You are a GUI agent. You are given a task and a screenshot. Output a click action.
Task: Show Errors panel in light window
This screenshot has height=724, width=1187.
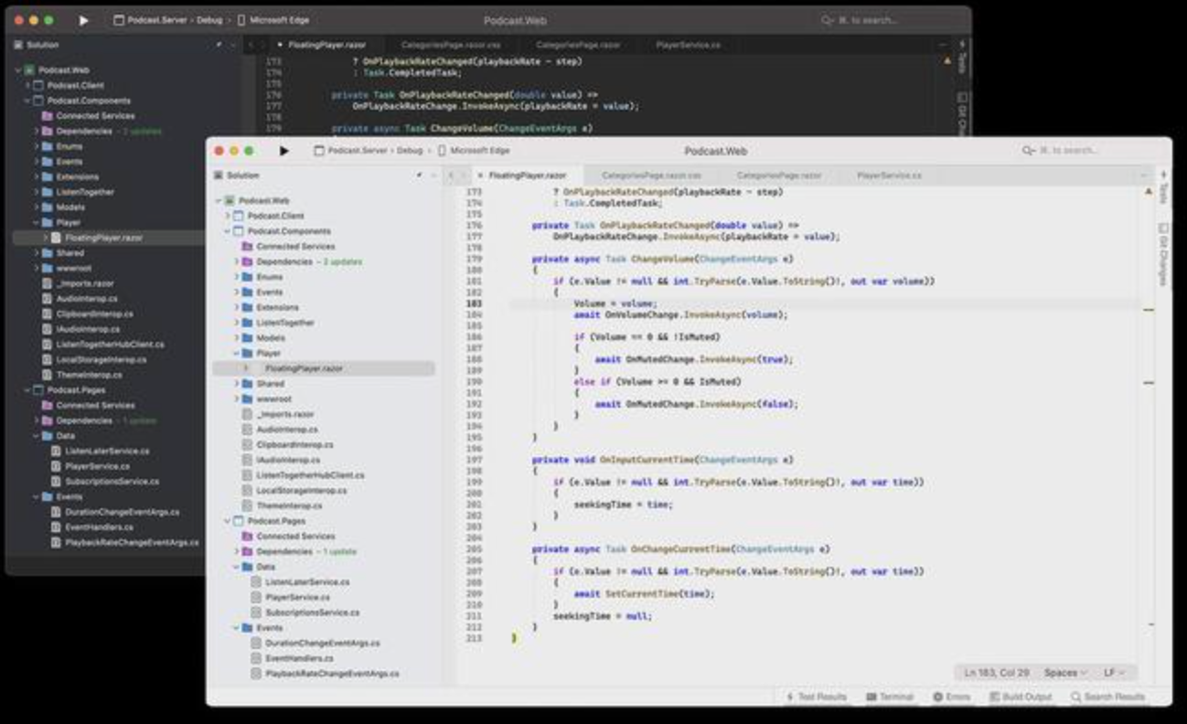tap(952, 697)
